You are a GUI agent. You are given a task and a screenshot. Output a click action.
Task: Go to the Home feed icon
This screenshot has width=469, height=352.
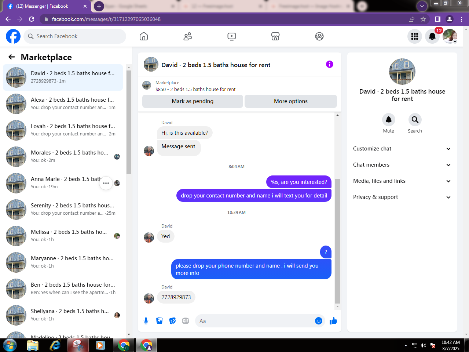pos(144,36)
